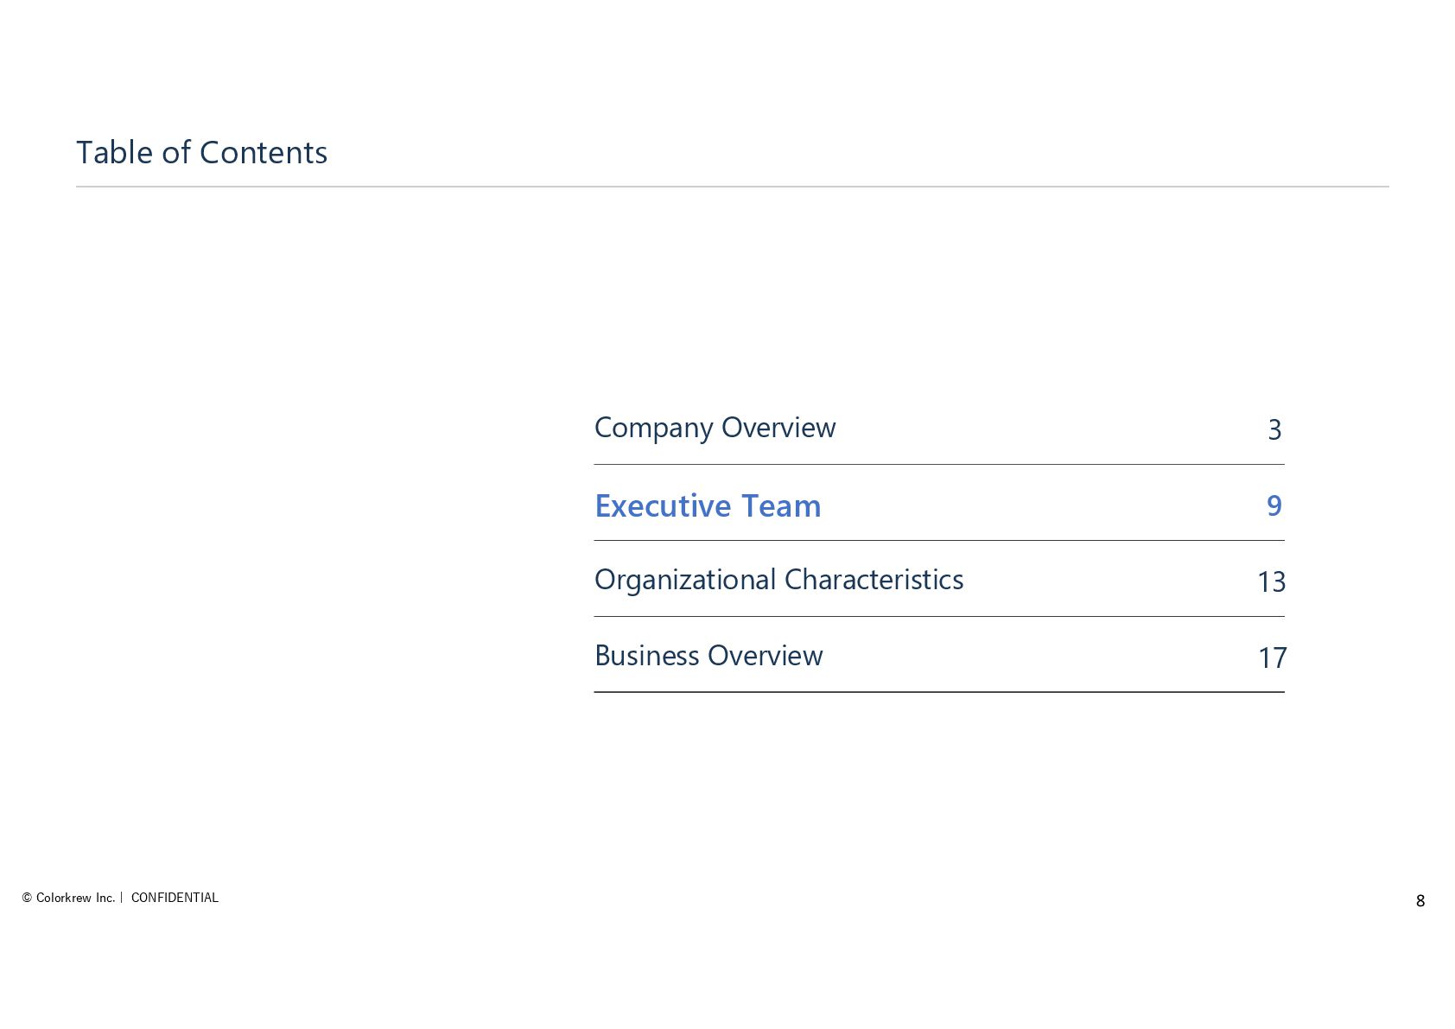Click page number 17 beside Business Overview

coord(1273,657)
